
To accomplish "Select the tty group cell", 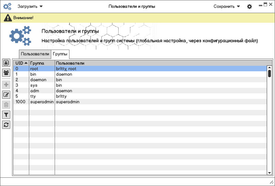I will pyautogui.click(x=42, y=96).
